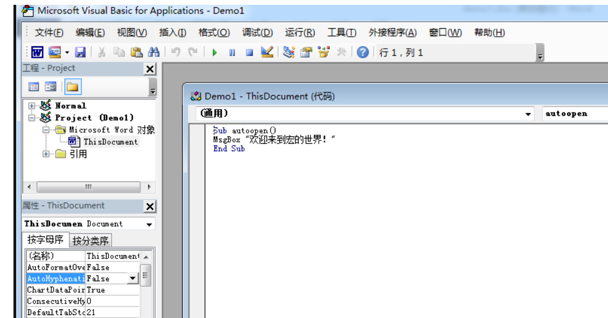Viewport: 608px width, 318px height.
Task: Open the 帮助(H) menu
Action: click(x=489, y=32)
